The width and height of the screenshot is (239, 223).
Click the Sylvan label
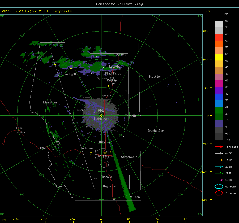pyautogui.click(x=102, y=78)
